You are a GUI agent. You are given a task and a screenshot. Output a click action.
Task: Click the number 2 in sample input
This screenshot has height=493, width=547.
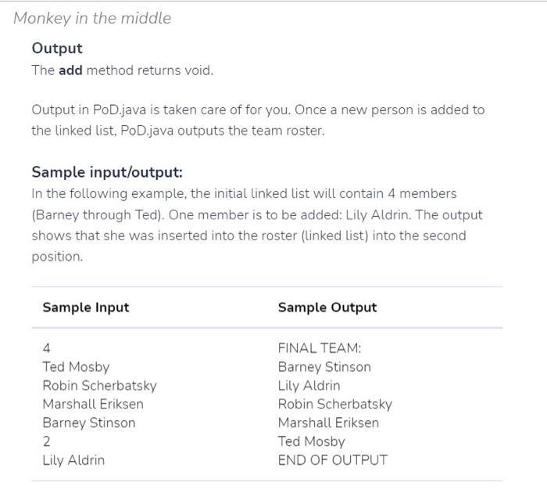coord(46,441)
